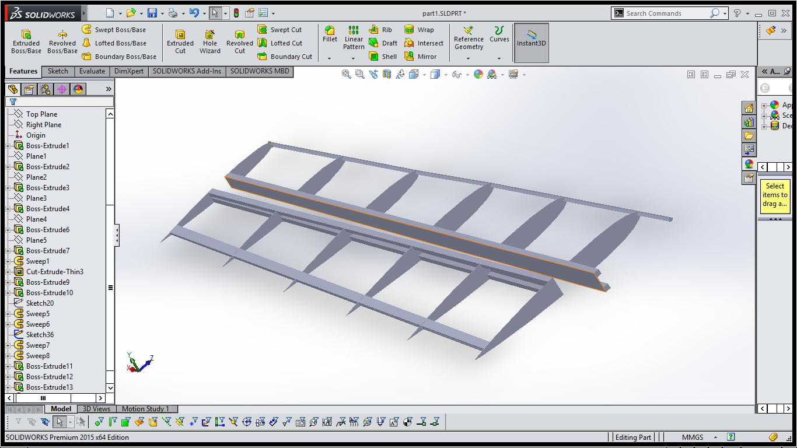
Task: Switch to the Evaluate tab
Action: pos(92,71)
